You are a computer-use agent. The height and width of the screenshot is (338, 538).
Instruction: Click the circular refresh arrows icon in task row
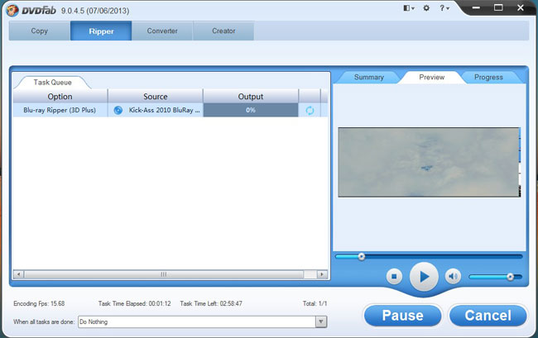(310, 110)
